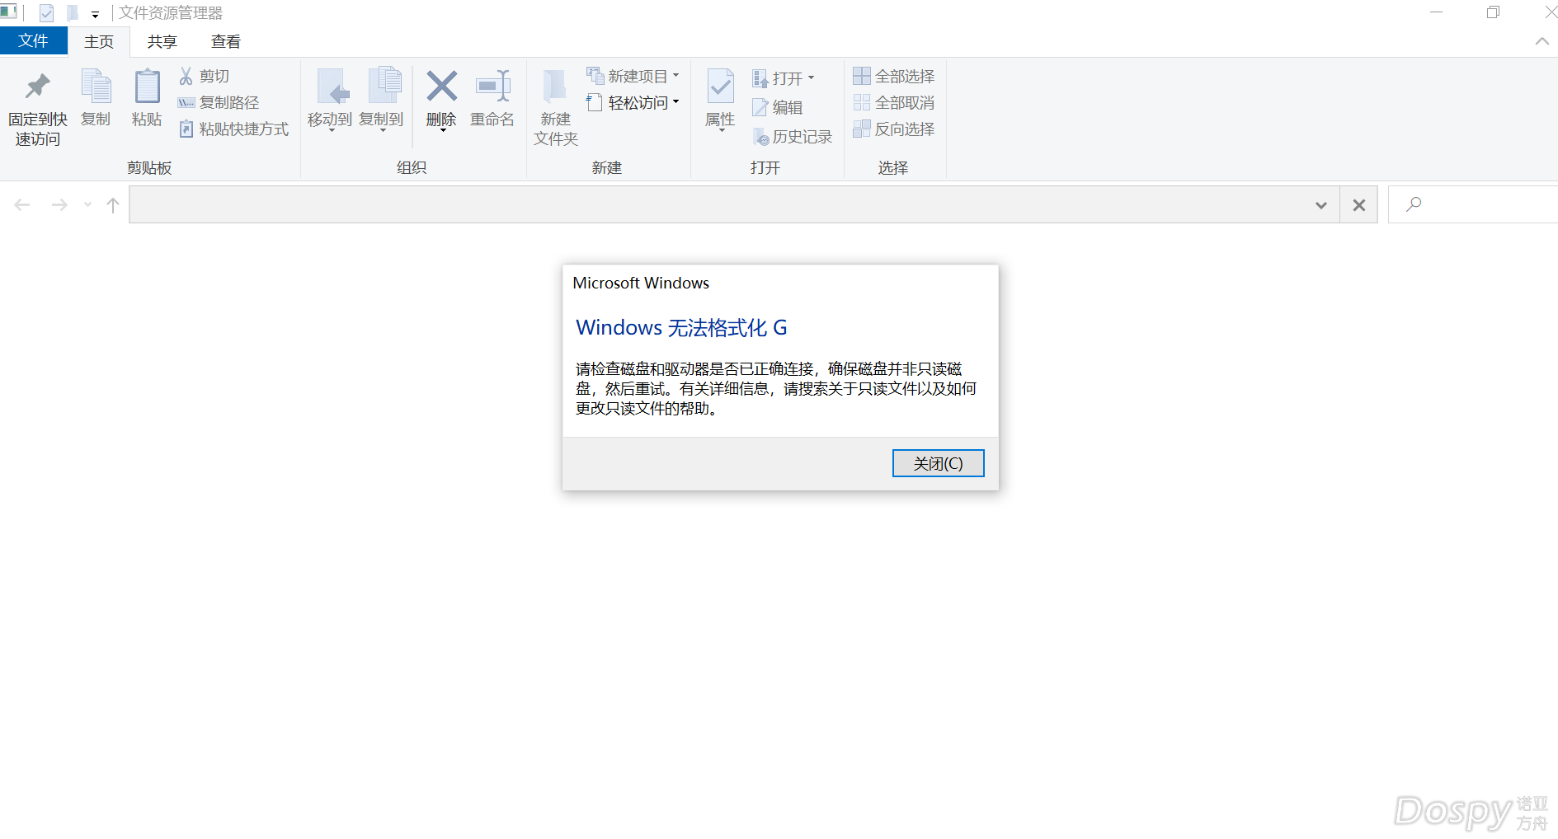
Task: Click the Edit option in Open group
Action: point(778,107)
